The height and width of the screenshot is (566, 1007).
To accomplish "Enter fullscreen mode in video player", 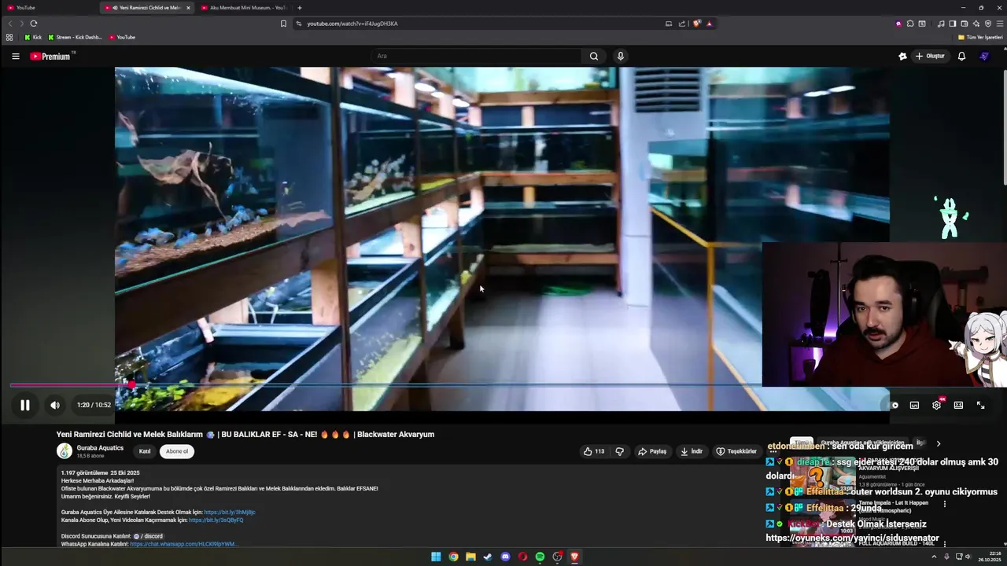I will click(980, 405).
